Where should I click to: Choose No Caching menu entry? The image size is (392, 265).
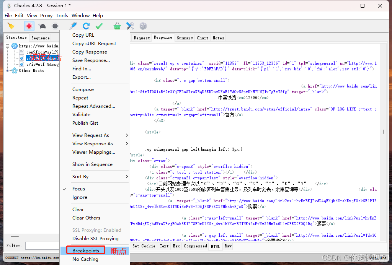[85, 259]
